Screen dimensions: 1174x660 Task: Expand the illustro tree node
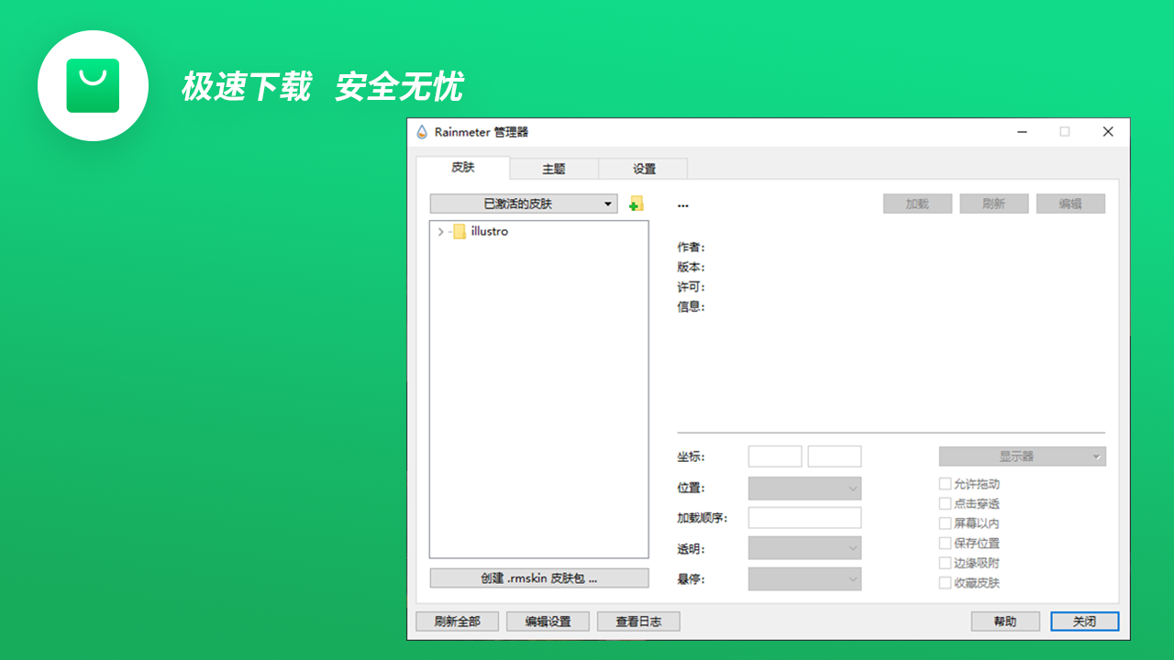click(x=441, y=232)
